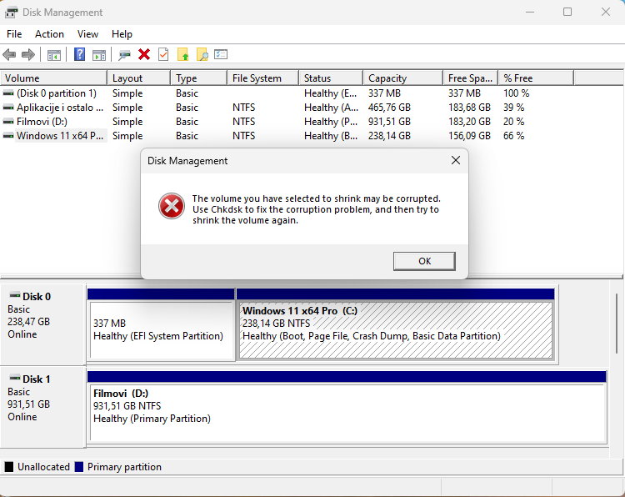Screen dimensions: 625x497
Task: Close the error dialog with its X
Action: [x=456, y=160]
